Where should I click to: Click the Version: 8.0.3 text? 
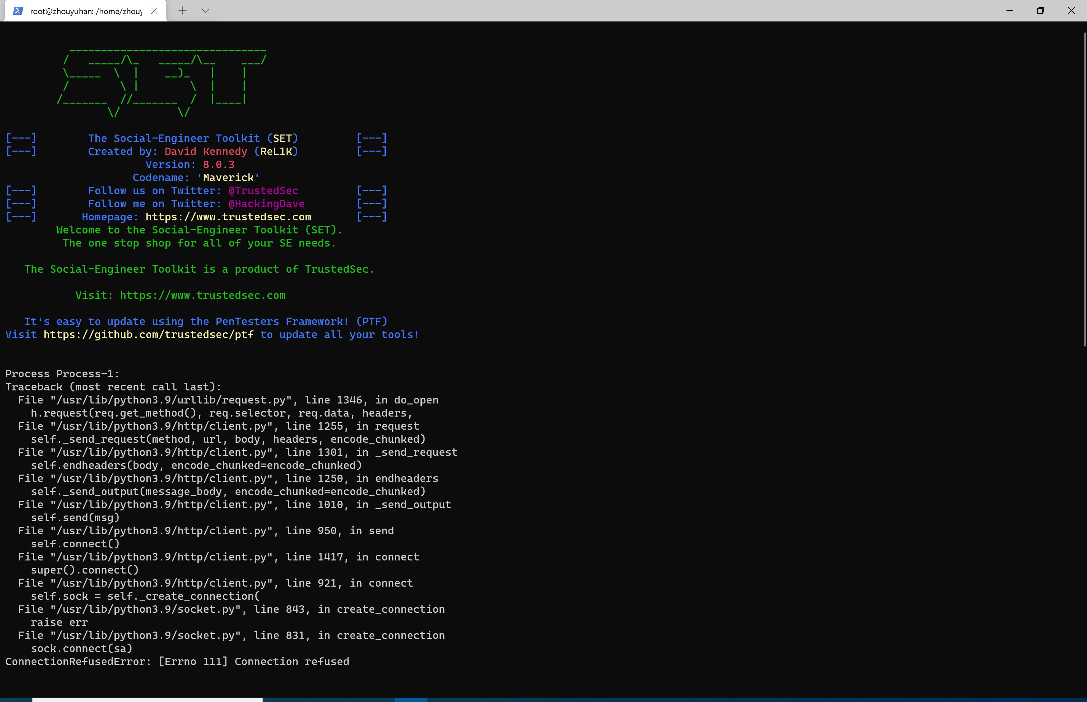coord(190,165)
